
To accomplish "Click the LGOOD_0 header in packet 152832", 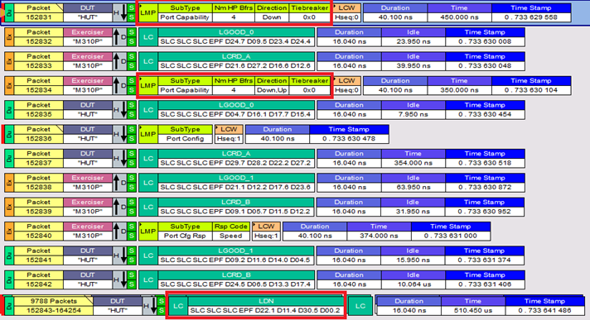I will tap(236, 32).
